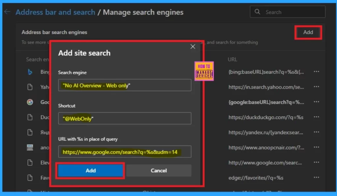The height and width of the screenshot is (196, 337).
Task: Click the URL column header
Action: coord(232,59)
